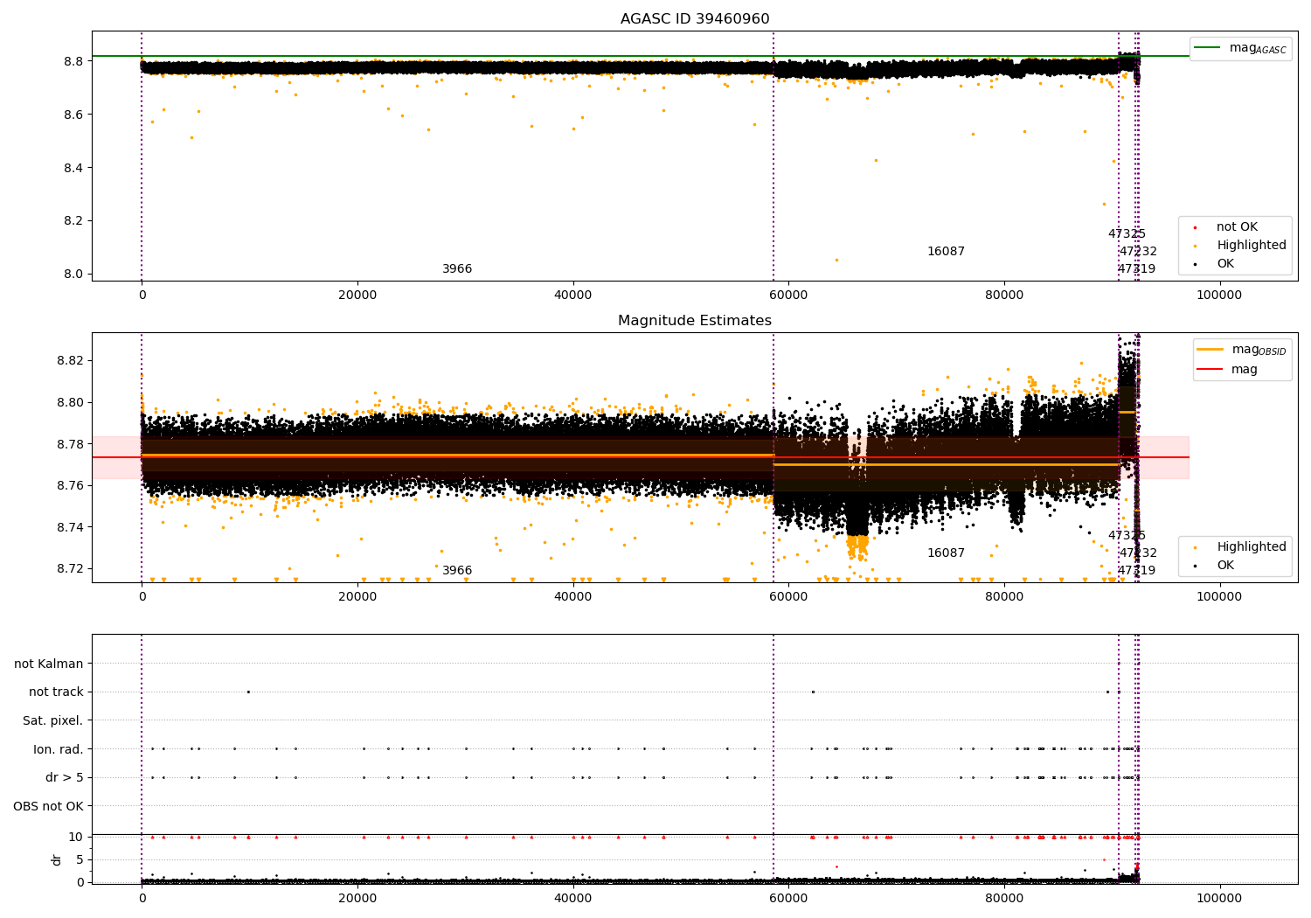Click the '20000' x-axis tick under top plot

pyautogui.click(x=357, y=296)
